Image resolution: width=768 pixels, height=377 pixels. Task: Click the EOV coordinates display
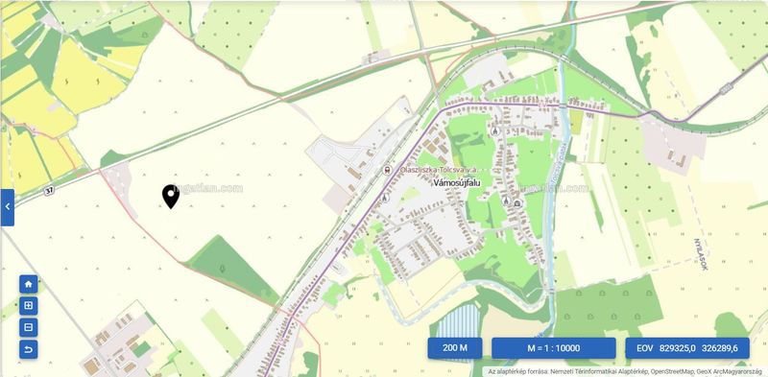click(687, 348)
